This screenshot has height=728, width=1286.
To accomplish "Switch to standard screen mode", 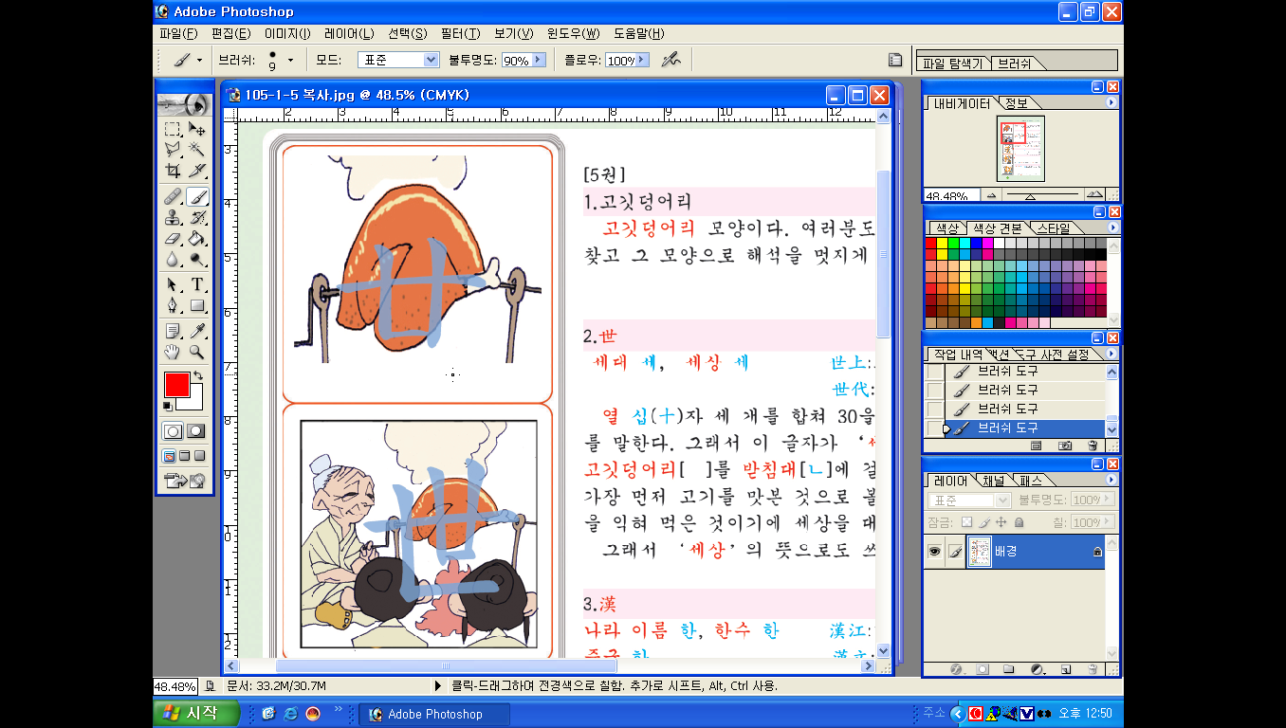I will [x=169, y=456].
